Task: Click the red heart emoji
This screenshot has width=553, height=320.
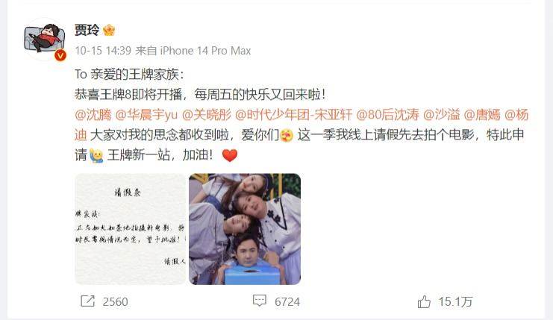Action: [x=230, y=155]
